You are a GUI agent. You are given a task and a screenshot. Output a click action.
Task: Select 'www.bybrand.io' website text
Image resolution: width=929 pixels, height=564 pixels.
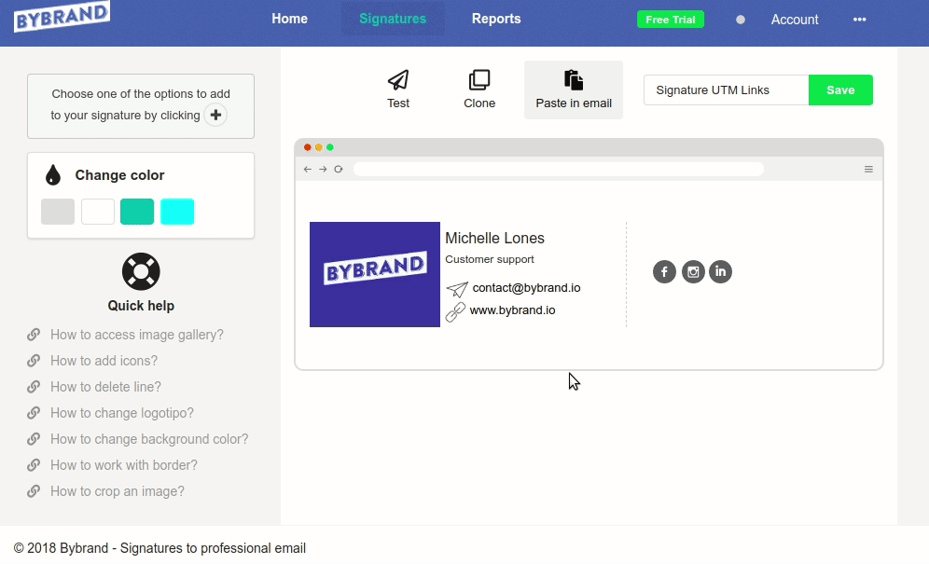click(x=512, y=310)
